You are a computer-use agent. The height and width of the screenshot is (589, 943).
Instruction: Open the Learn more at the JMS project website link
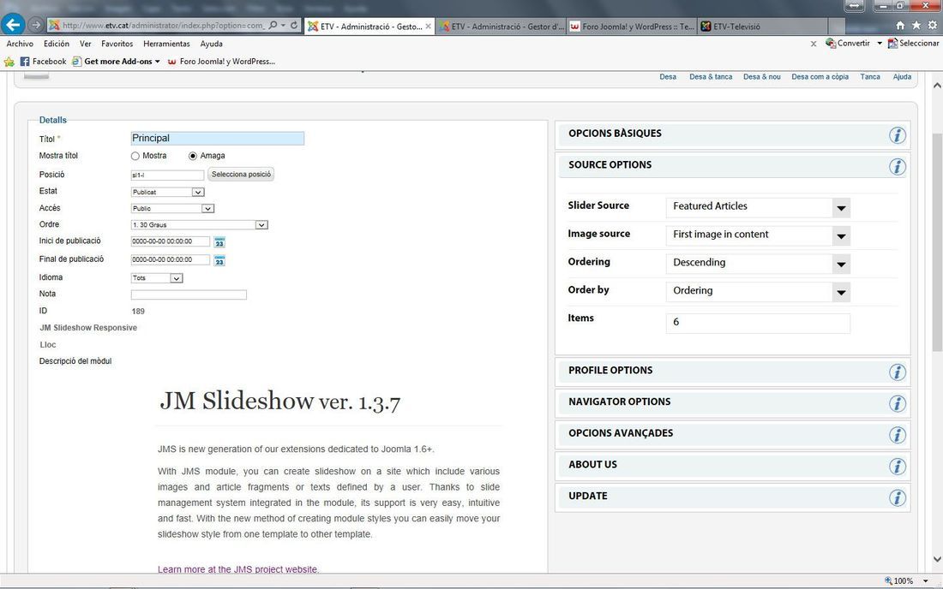(x=238, y=569)
